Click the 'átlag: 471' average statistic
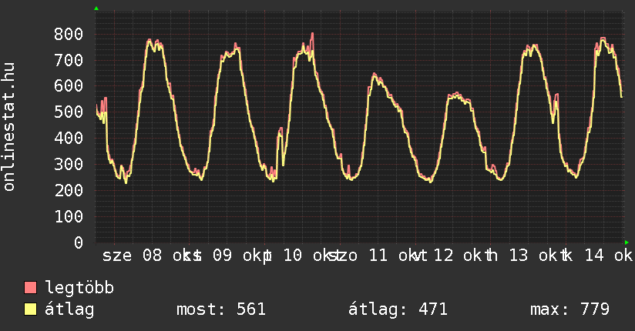The image size is (635, 331). point(398,309)
